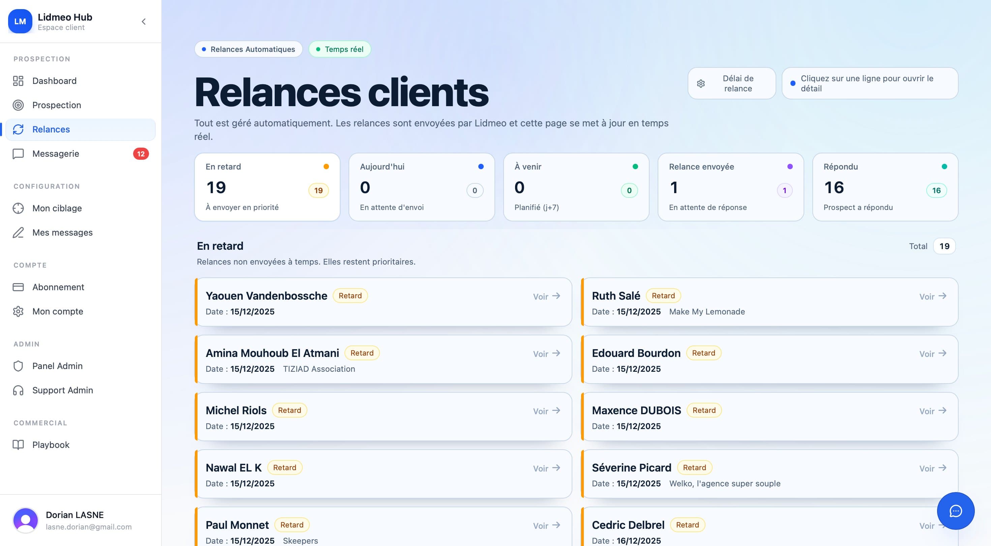Open Playbook via the book icon

click(19, 445)
